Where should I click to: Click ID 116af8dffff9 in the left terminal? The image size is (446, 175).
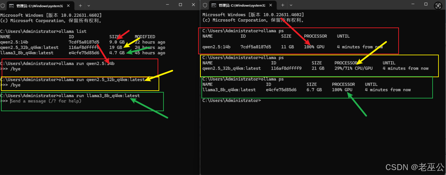point(84,47)
